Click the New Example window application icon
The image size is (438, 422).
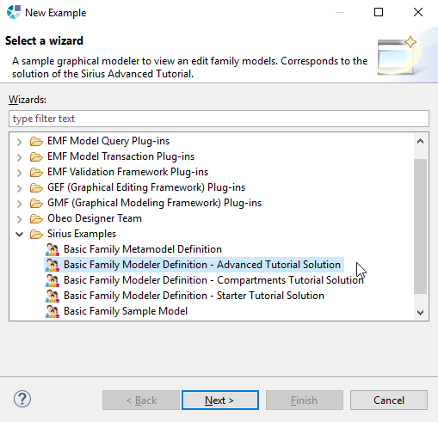[x=14, y=12]
